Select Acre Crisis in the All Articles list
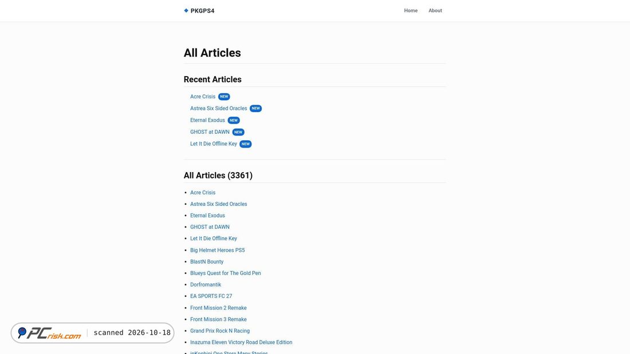 click(203, 193)
